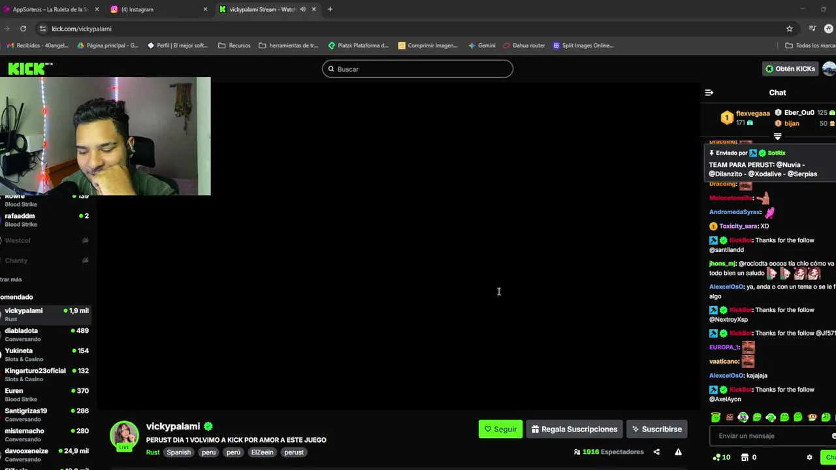Select the perú tag
This screenshot has height=470, width=836.
click(x=233, y=452)
